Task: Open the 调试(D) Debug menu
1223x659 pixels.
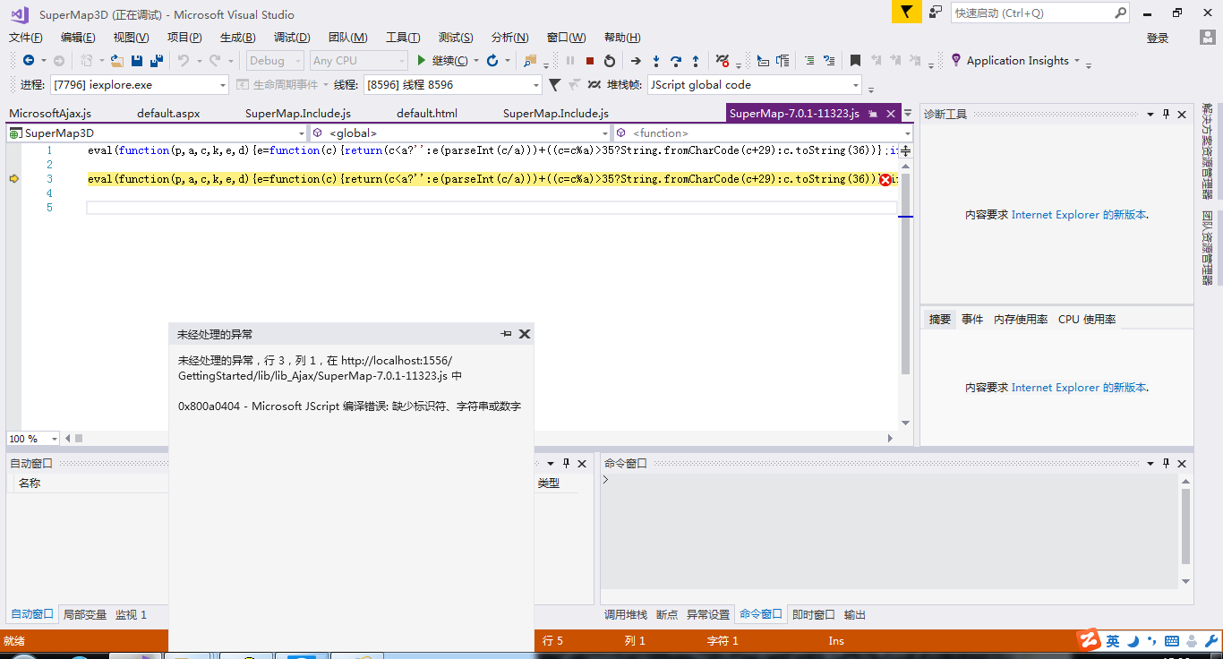Action: coord(292,38)
